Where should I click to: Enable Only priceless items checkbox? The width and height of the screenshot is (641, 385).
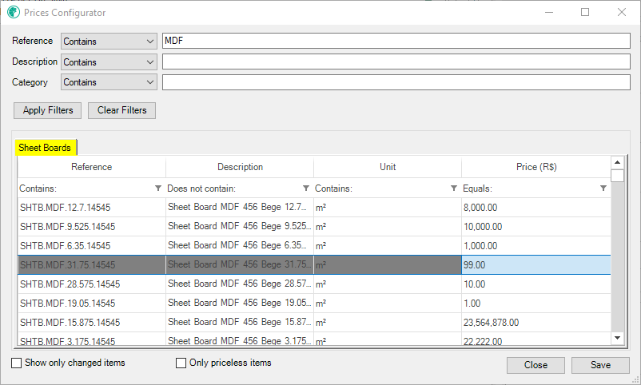click(x=181, y=363)
